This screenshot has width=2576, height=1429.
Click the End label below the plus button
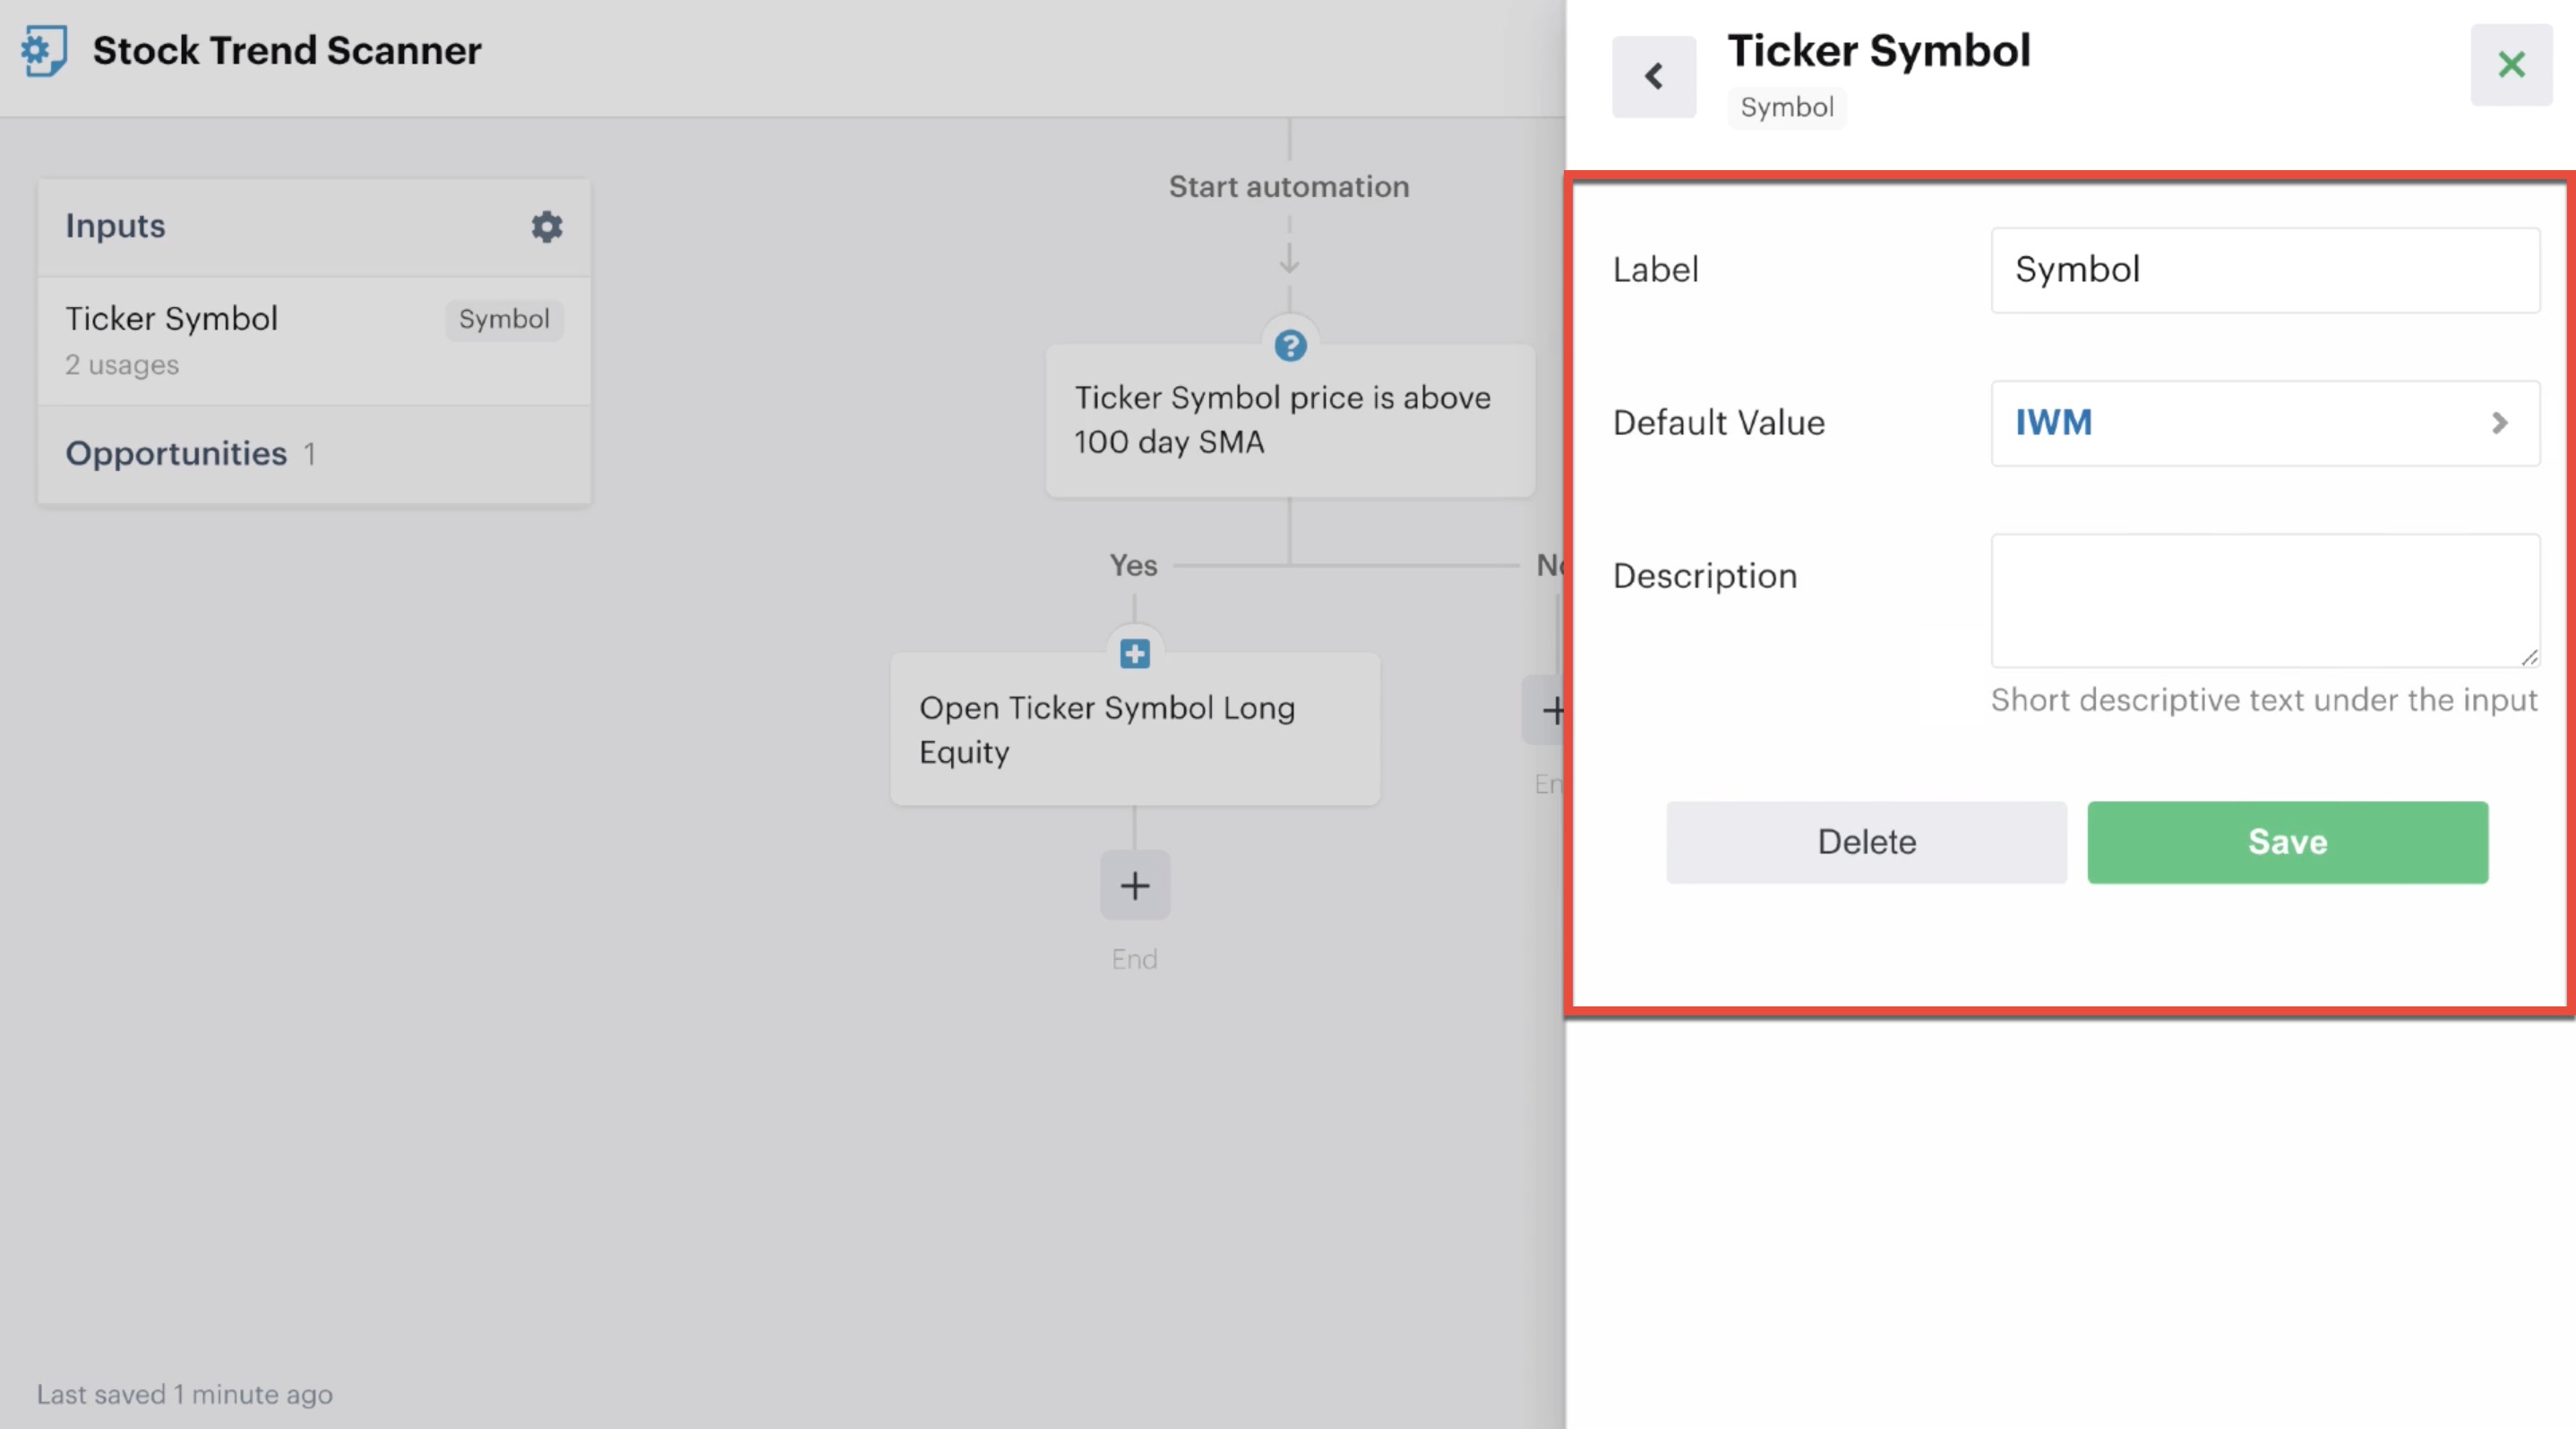1134,959
